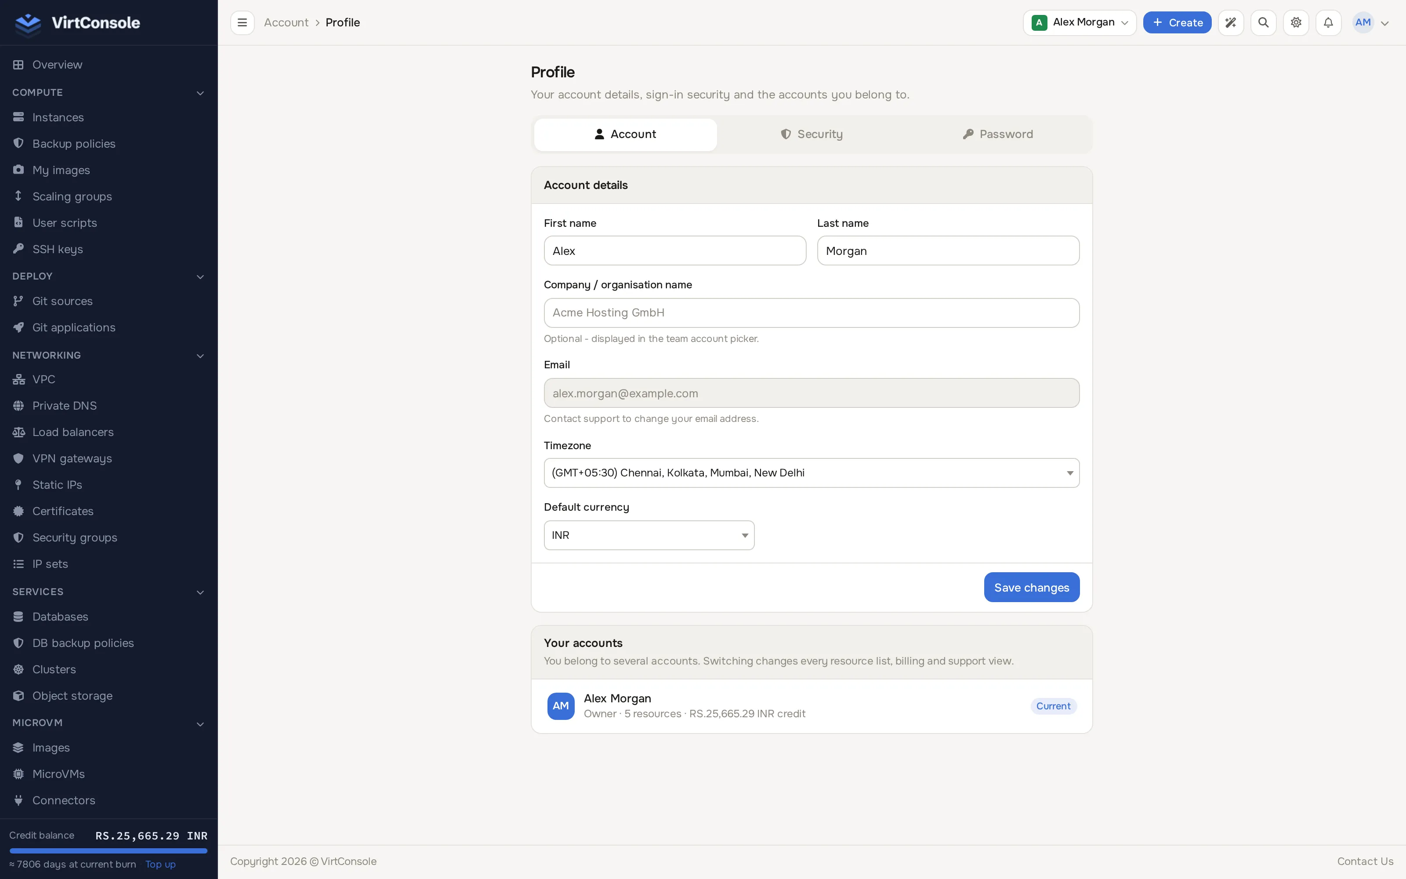Select the Alex Morgan account row
Image resolution: width=1406 pixels, height=879 pixels.
coord(811,706)
